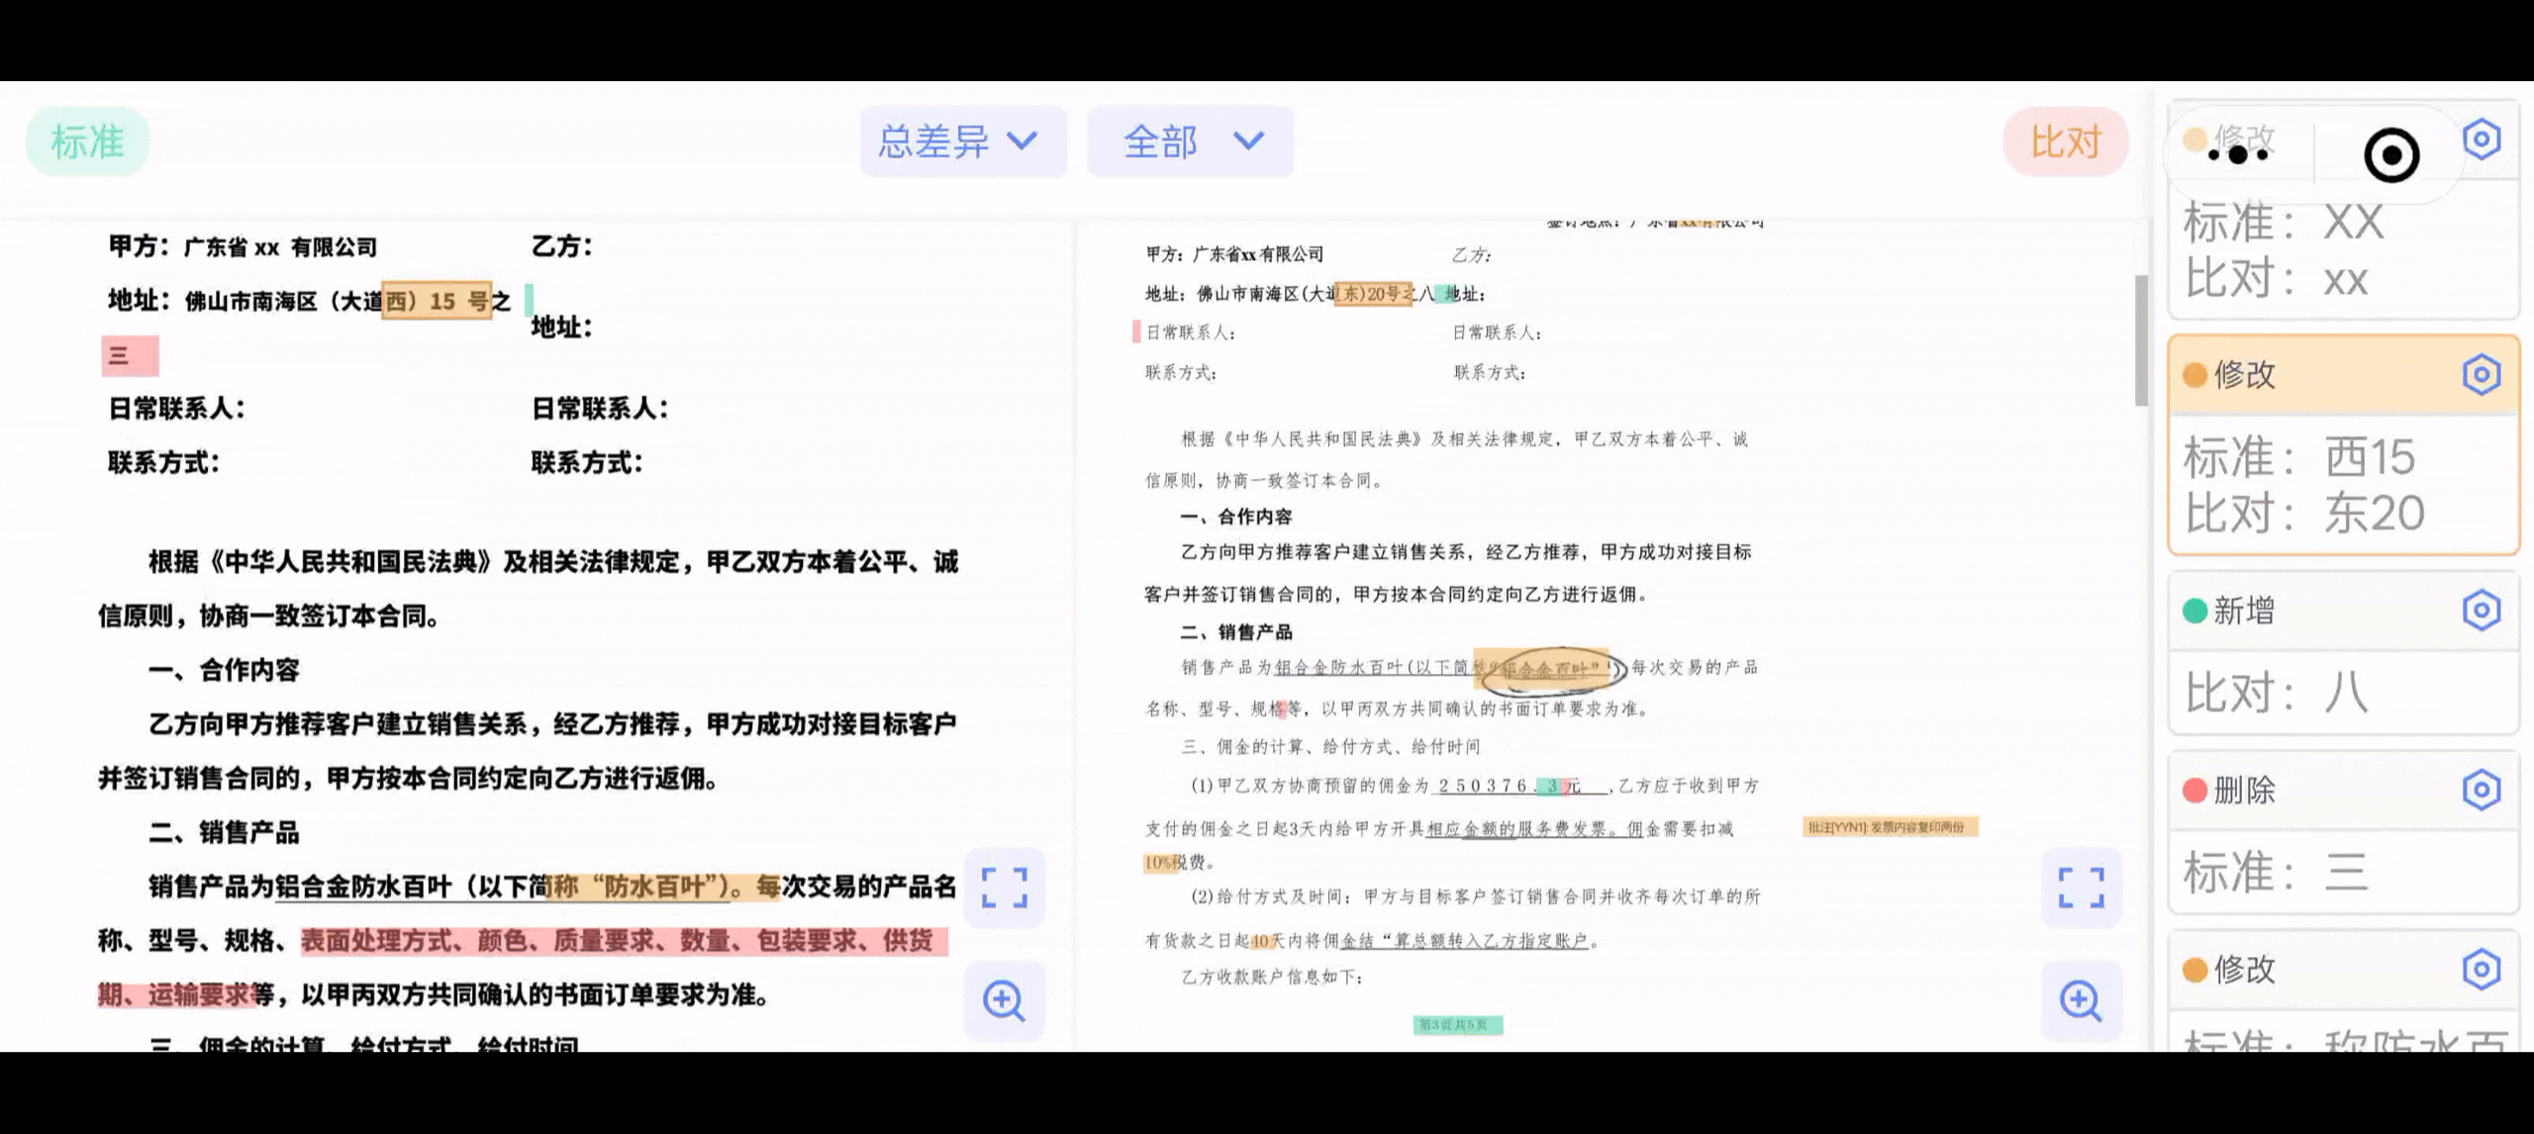2534x1134 pixels.
Task: Open the 全部 filter dropdown
Action: (x=1190, y=142)
